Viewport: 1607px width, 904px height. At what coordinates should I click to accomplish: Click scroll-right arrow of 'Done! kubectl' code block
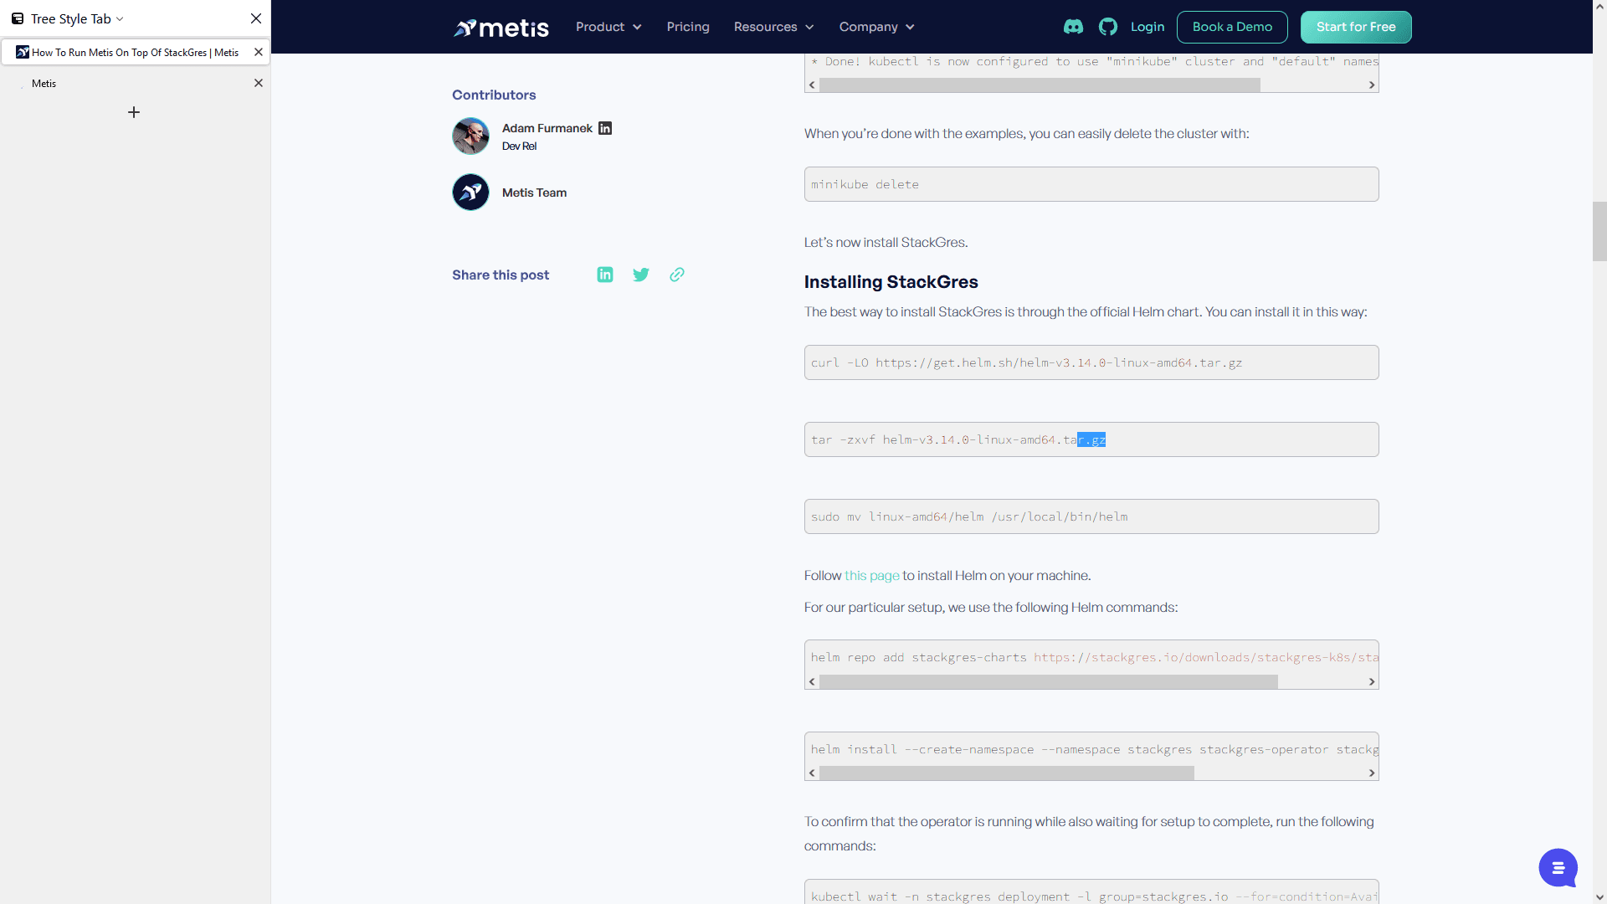1371,85
